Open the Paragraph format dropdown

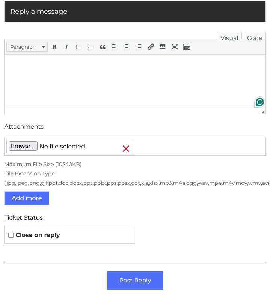(x=27, y=47)
